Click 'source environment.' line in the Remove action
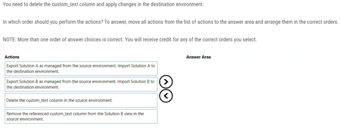The height and width of the screenshot is (129, 340). click(25, 119)
